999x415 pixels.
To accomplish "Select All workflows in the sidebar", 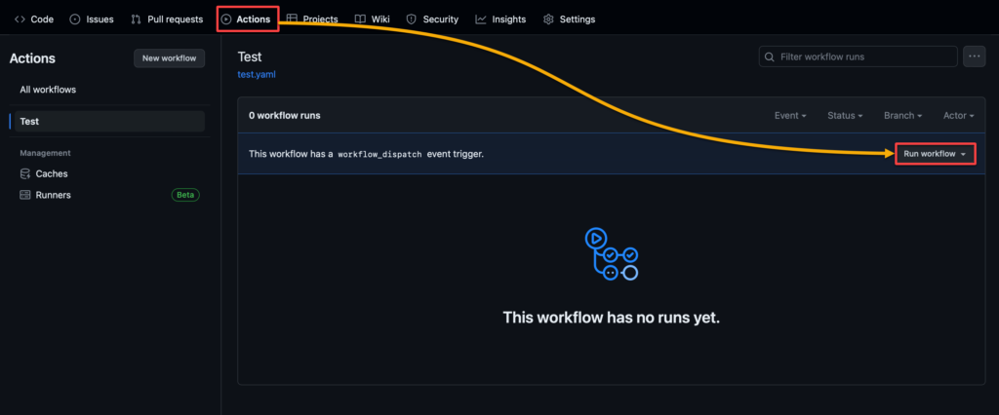I will pyautogui.click(x=48, y=90).
